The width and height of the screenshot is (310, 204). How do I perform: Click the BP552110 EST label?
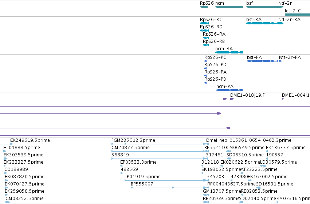pos(215,148)
